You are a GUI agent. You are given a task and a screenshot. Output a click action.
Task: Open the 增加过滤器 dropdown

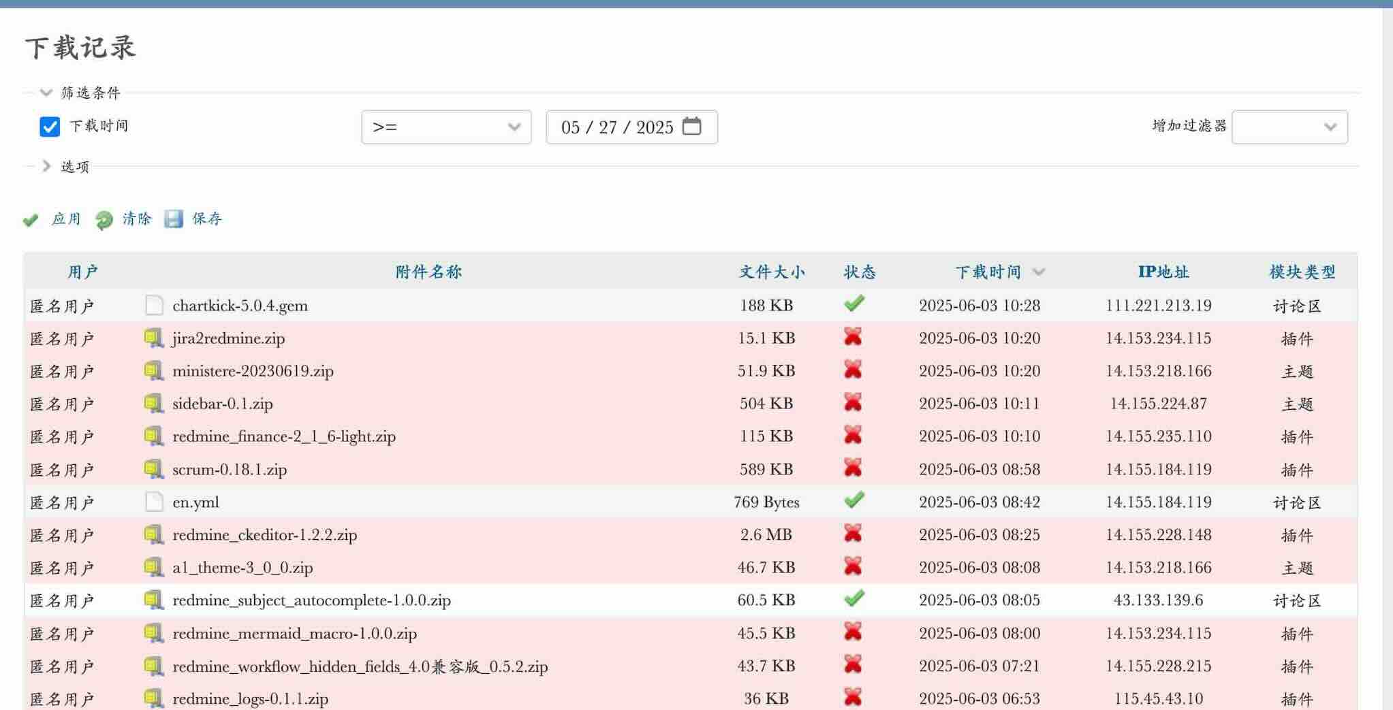[x=1289, y=127]
